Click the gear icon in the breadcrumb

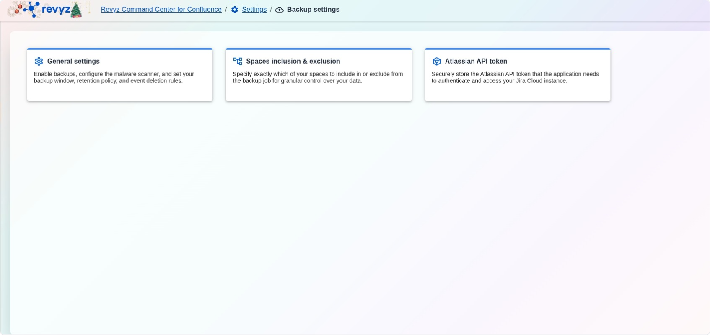click(235, 10)
